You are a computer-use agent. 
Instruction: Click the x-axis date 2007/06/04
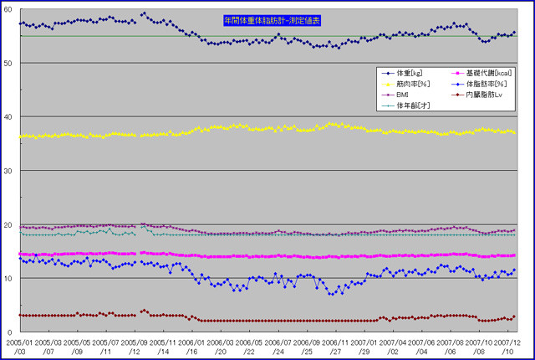[x=421, y=347]
